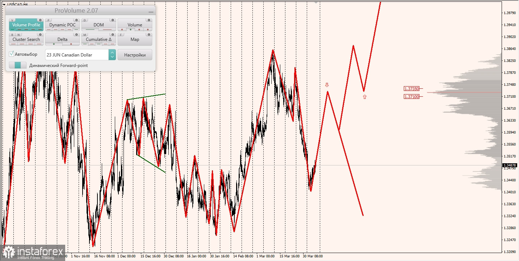Show the Cumulative Δ indicator
The width and height of the screenshot is (519, 261).
click(99, 39)
